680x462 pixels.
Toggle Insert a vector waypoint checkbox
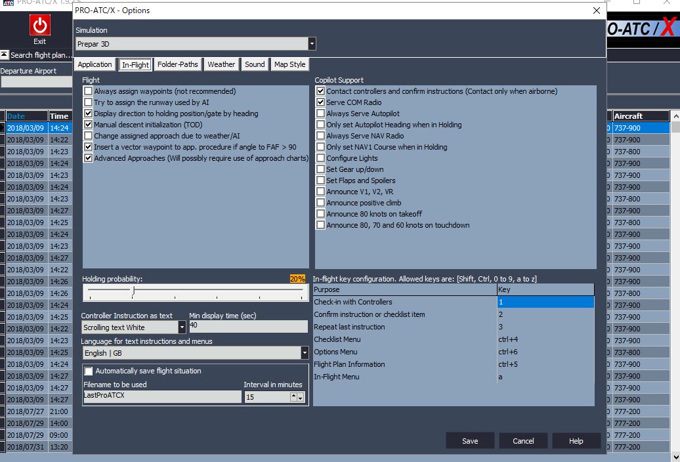tap(89, 147)
